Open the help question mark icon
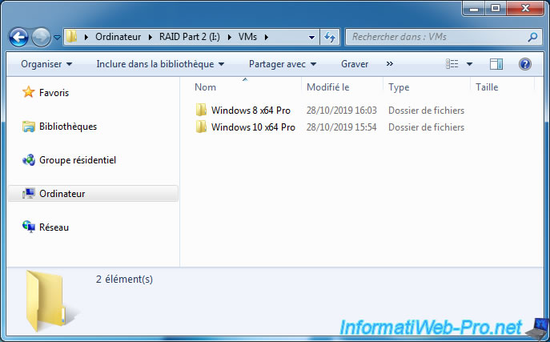The height and width of the screenshot is (342, 550). (525, 64)
